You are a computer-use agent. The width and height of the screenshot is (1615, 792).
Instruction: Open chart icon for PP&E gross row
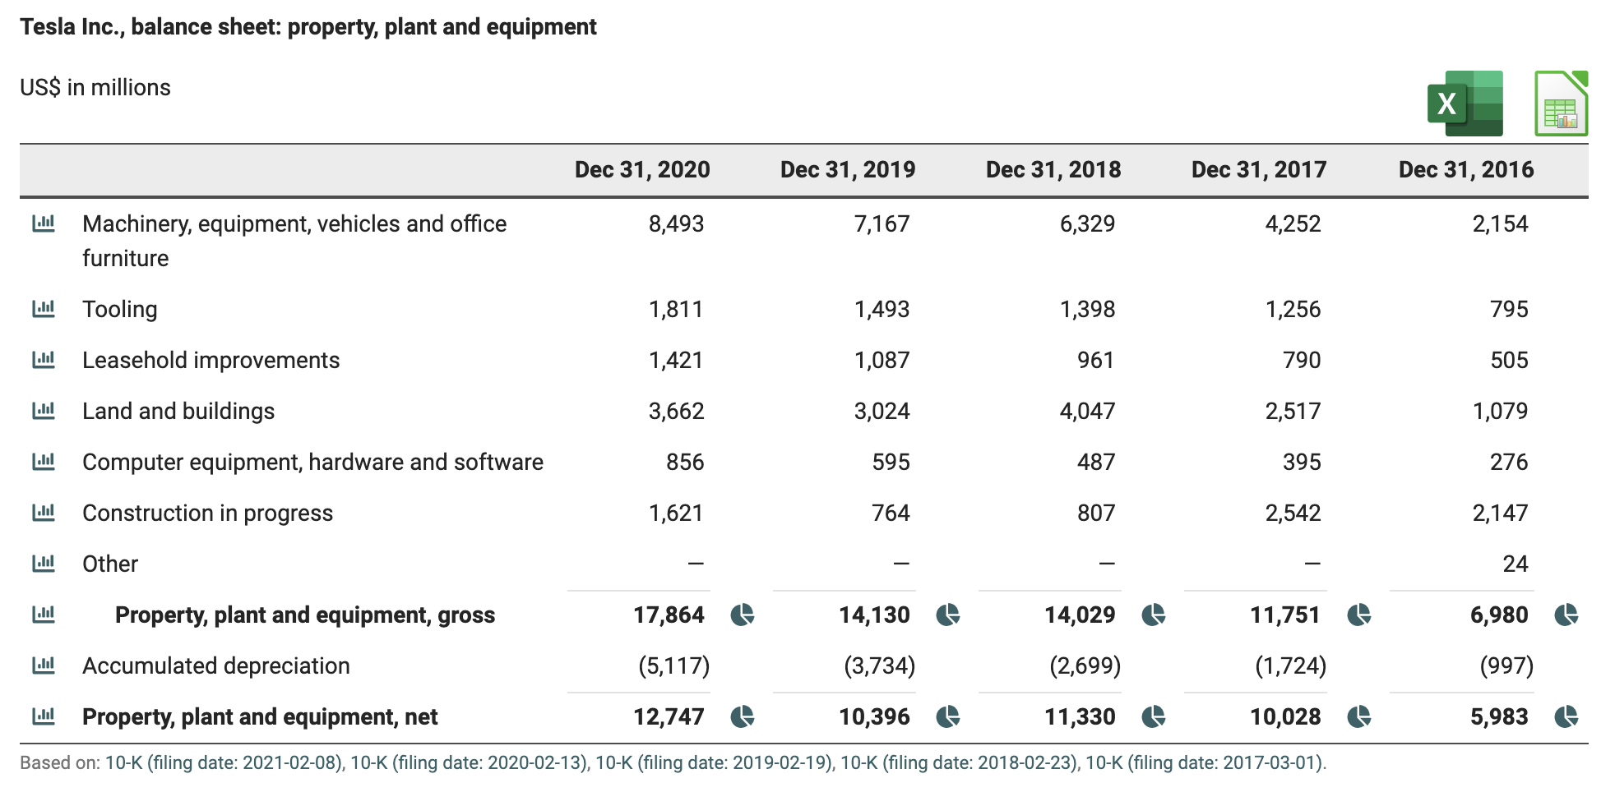pyautogui.click(x=44, y=615)
